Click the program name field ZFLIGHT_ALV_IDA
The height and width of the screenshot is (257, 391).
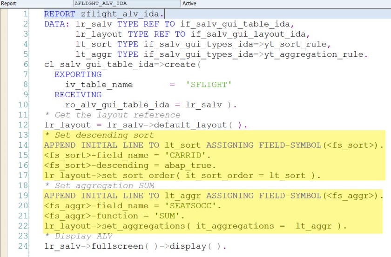(127, 4)
